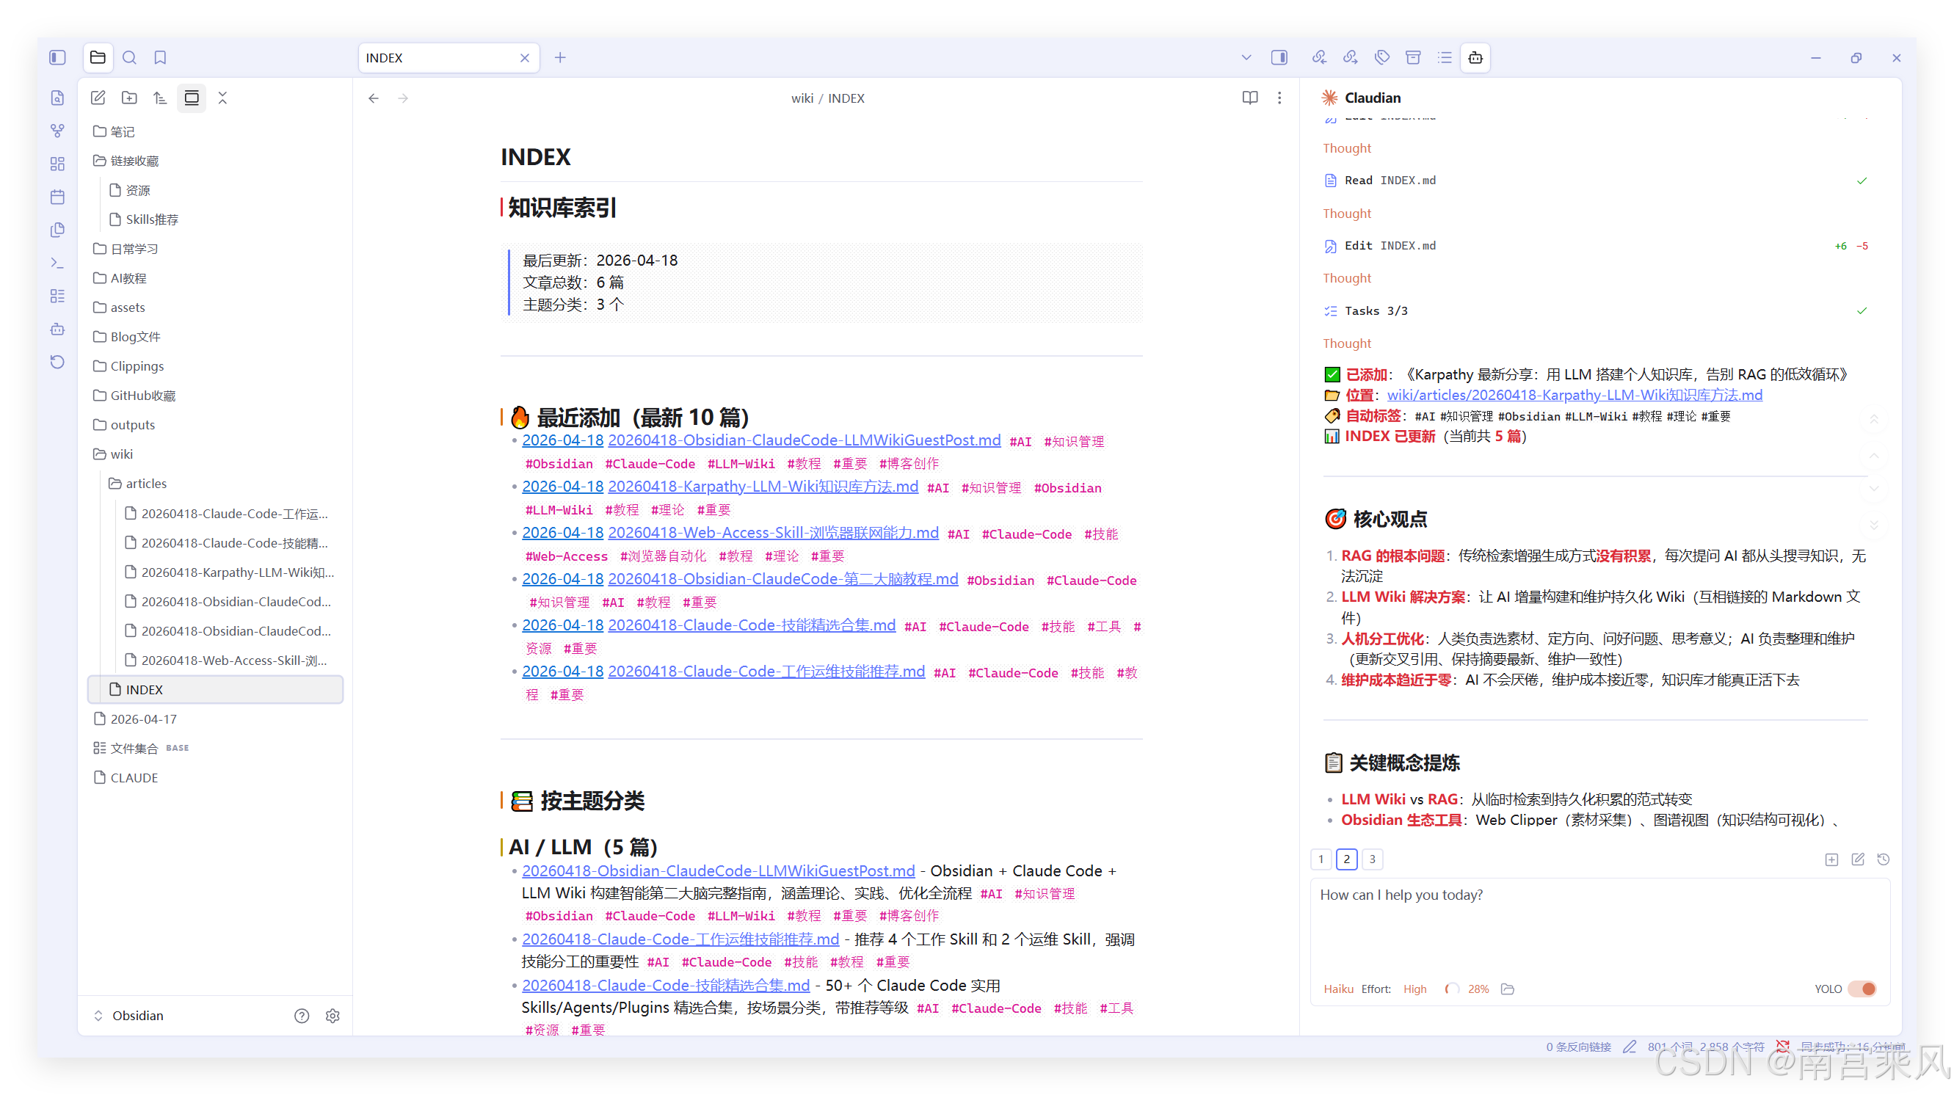Open the tab list dropdown arrow

point(1246,58)
